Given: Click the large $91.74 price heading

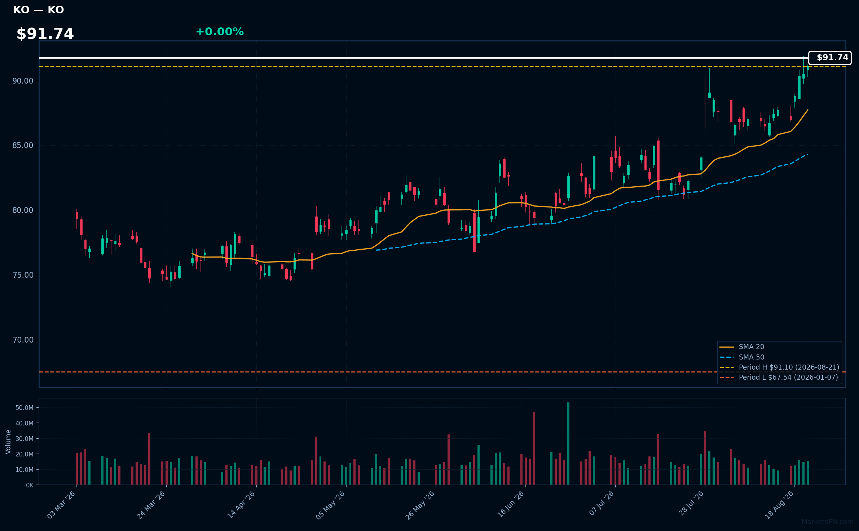Looking at the screenshot, I should tap(45, 34).
